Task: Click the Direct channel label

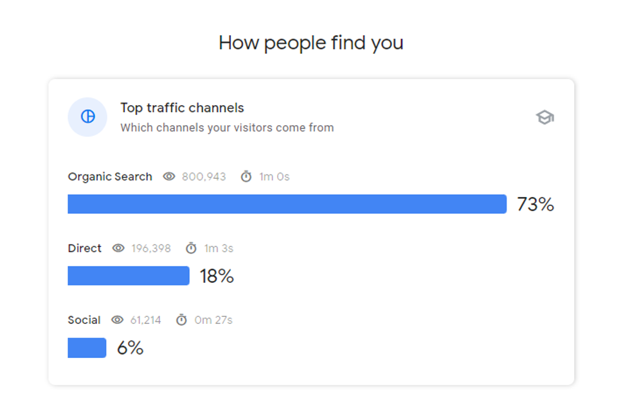Action: (x=84, y=248)
